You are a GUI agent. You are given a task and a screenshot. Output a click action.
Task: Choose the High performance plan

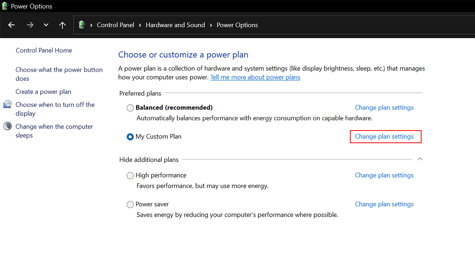[130, 175]
